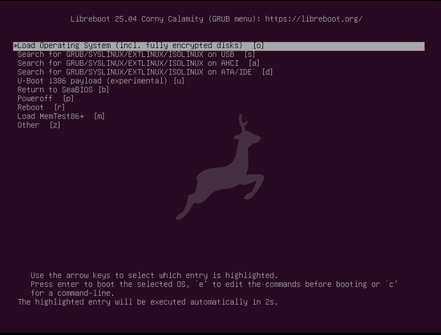The image size is (441, 335).
Task: Click 'Use the arrow keys to select' help line
Action: (x=154, y=276)
